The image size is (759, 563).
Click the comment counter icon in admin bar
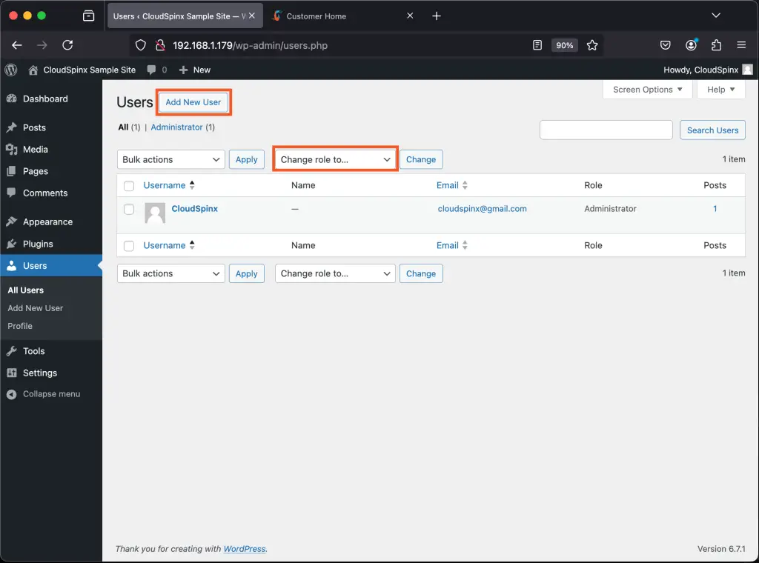click(151, 70)
